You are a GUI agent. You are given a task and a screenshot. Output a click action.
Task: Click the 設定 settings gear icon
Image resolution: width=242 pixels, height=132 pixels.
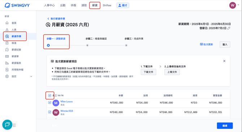point(7,76)
